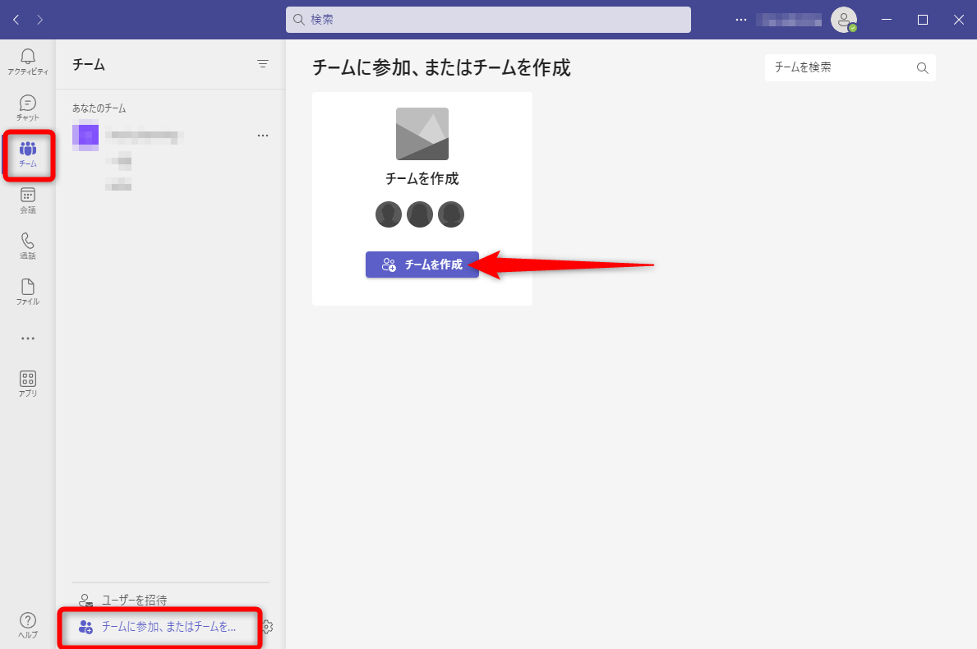Open your profile avatar menu
The width and height of the screenshot is (977, 649).
click(x=845, y=20)
